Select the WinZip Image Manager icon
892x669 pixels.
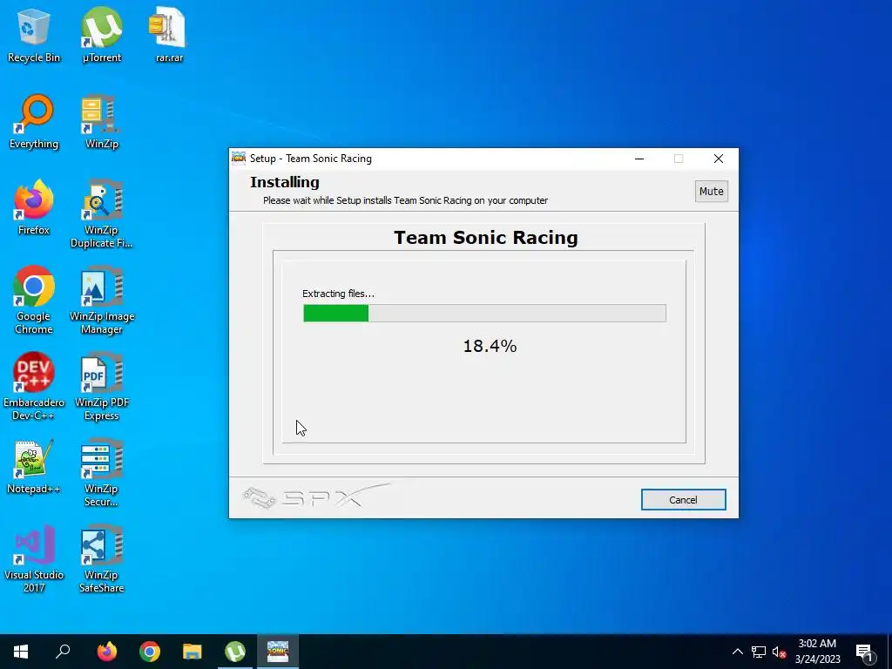pyautogui.click(x=101, y=301)
